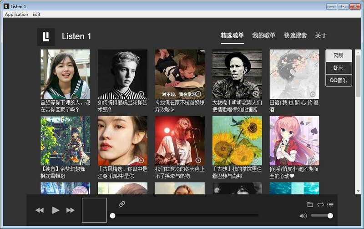Switch to the 快速搜索 tab
Viewport: 364px width, 229px height.
[295, 36]
